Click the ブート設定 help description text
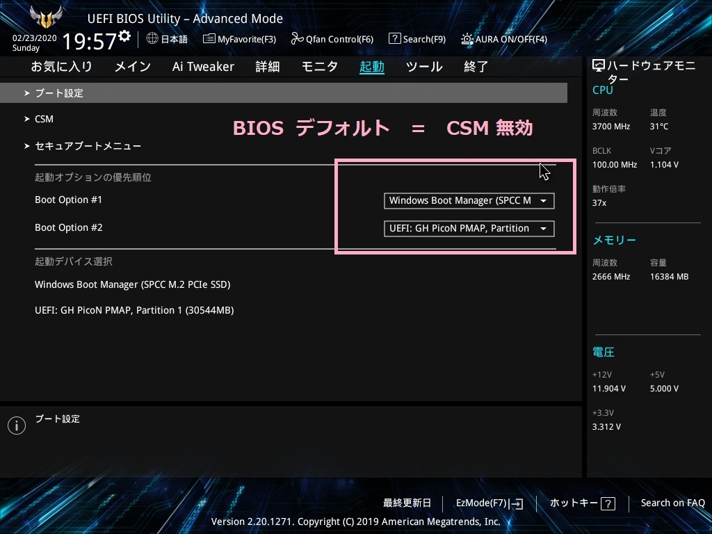This screenshot has height=534, width=712. [58, 419]
